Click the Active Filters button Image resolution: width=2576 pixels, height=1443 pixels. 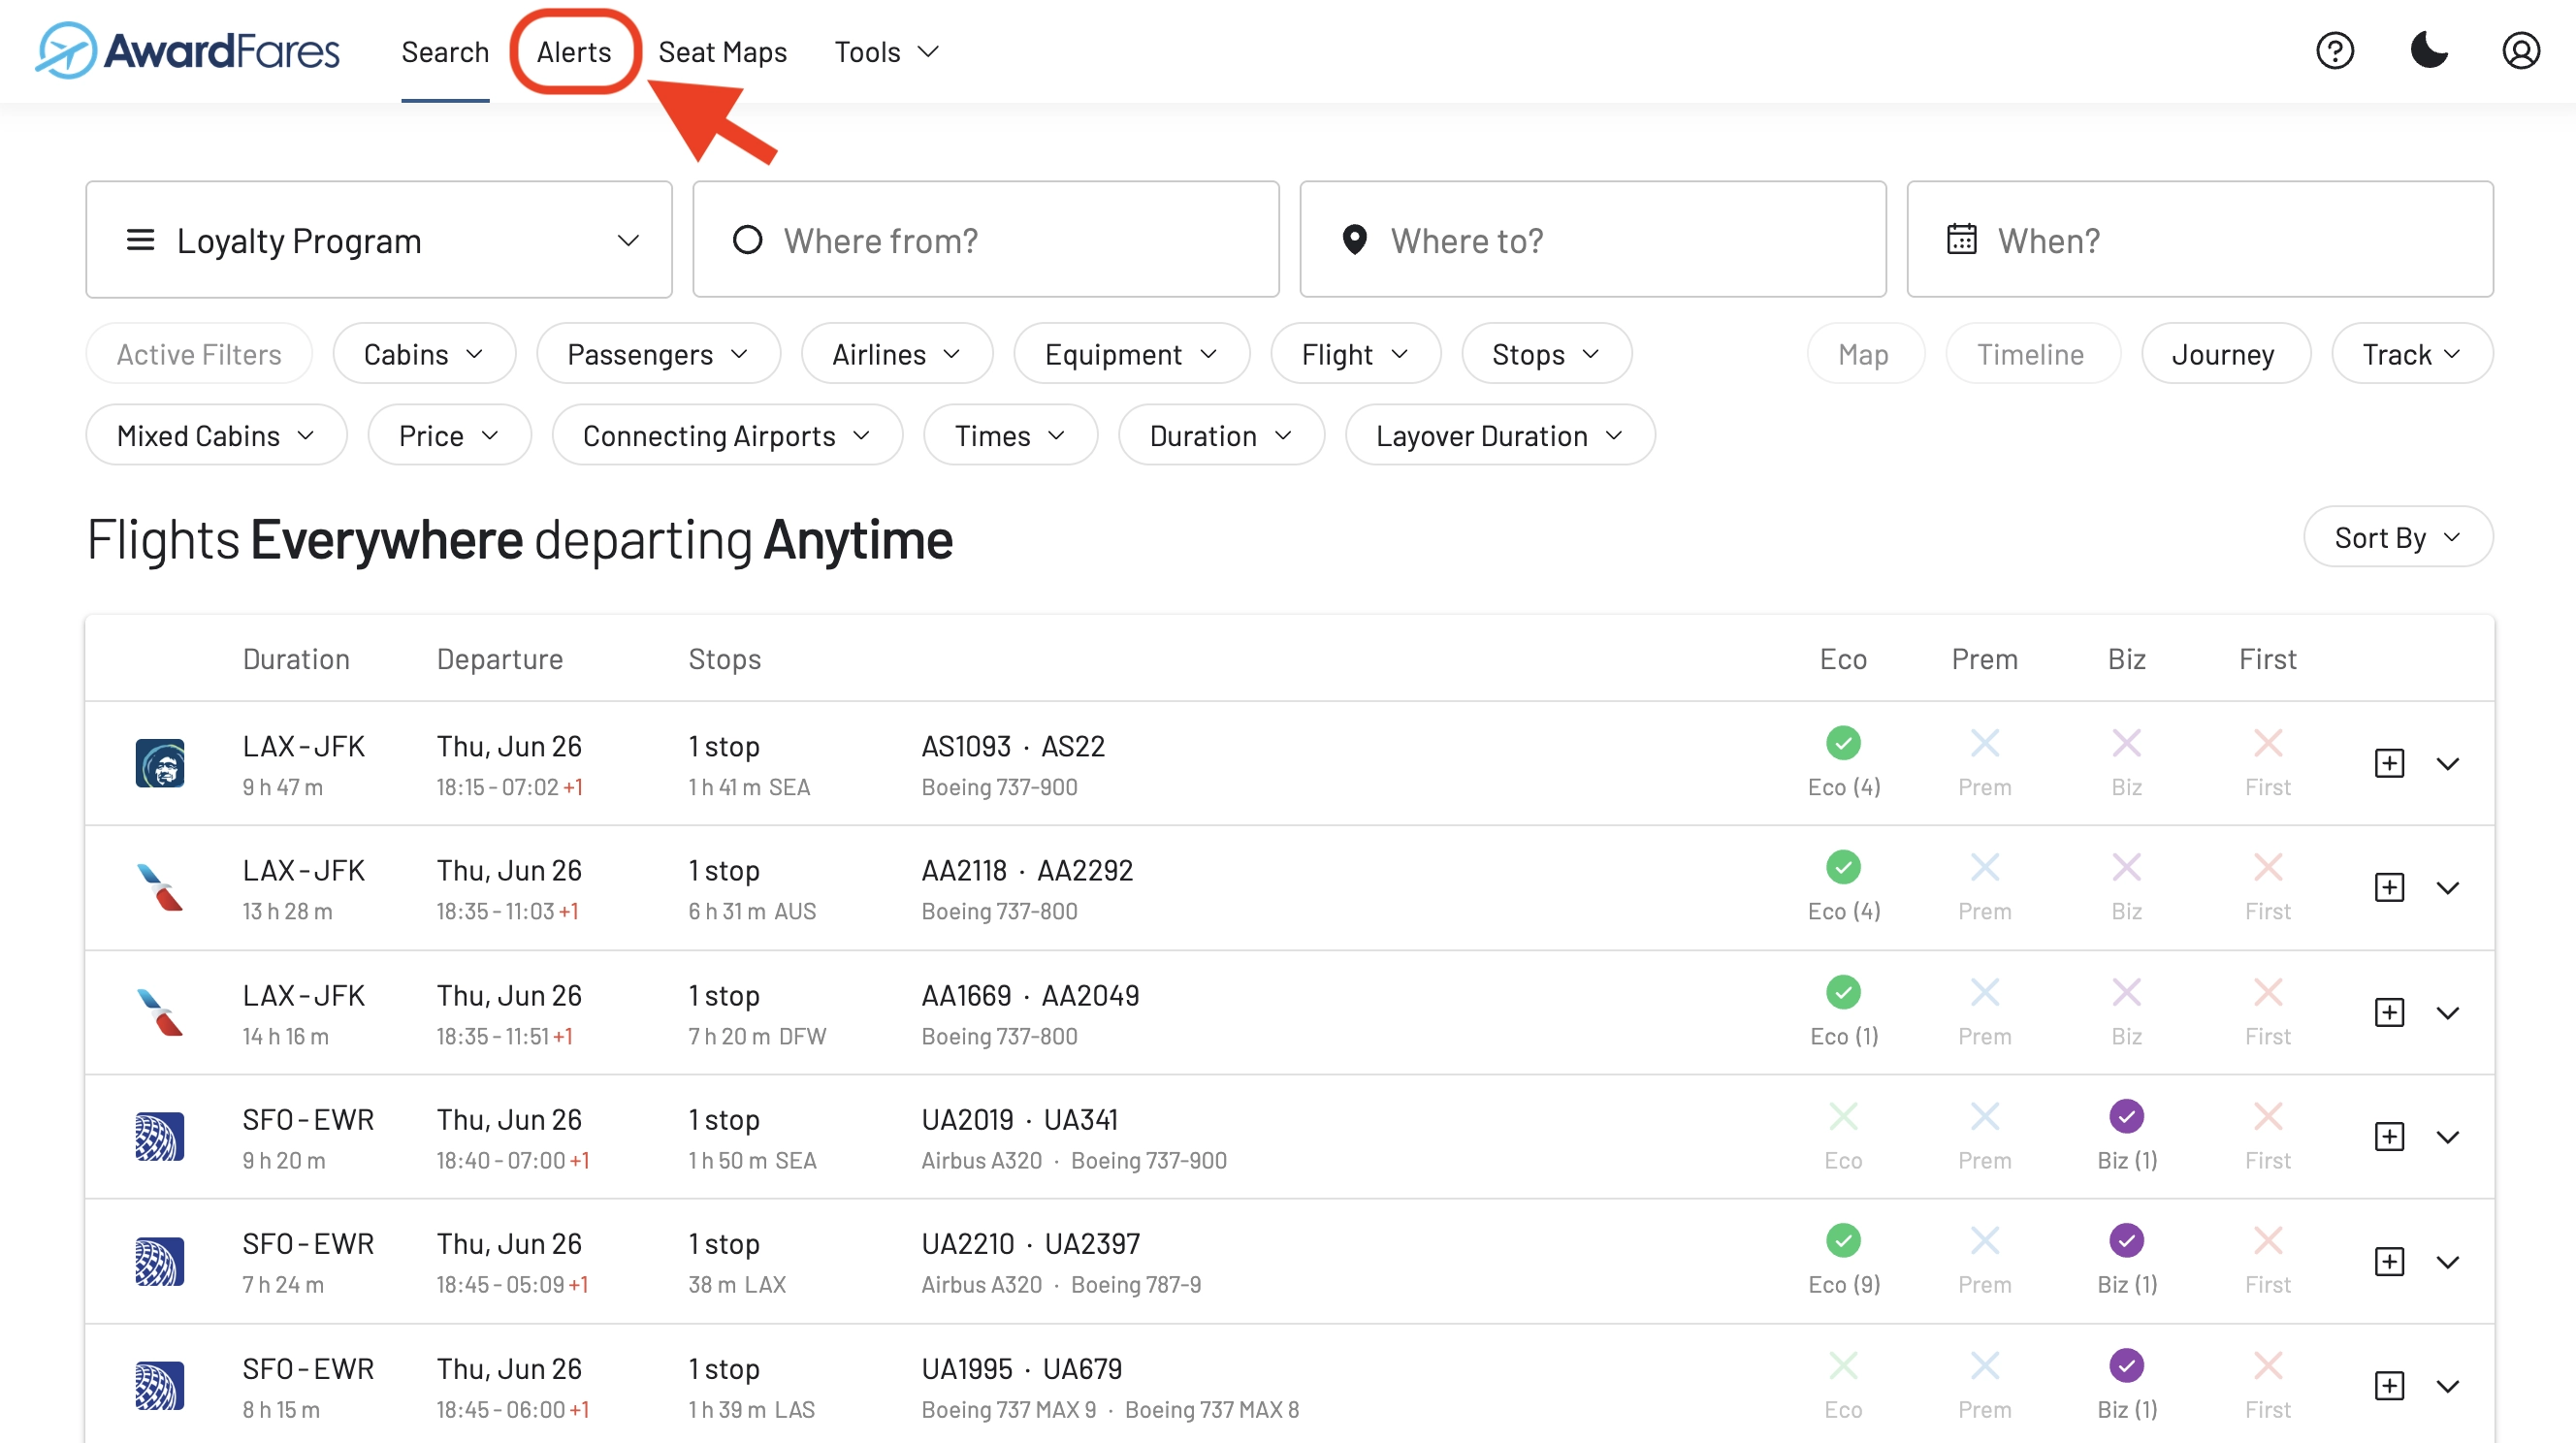click(x=199, y=354)
